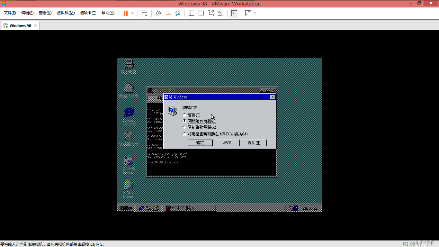The height and width of the screenshot is (247, 439).
Task: Click the My Computer desktop icon
Action: [x=129, y=67]
